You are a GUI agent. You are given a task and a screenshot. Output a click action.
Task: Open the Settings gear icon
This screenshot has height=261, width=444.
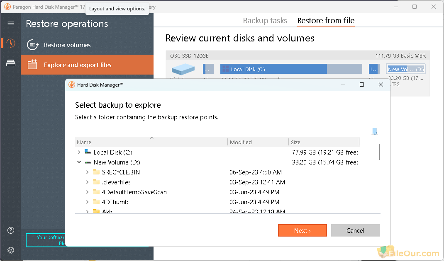point(11,250)
